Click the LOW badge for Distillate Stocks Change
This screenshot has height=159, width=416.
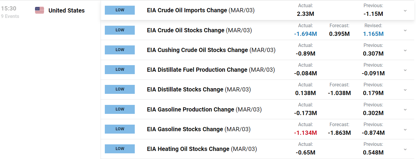coord(120,89)
